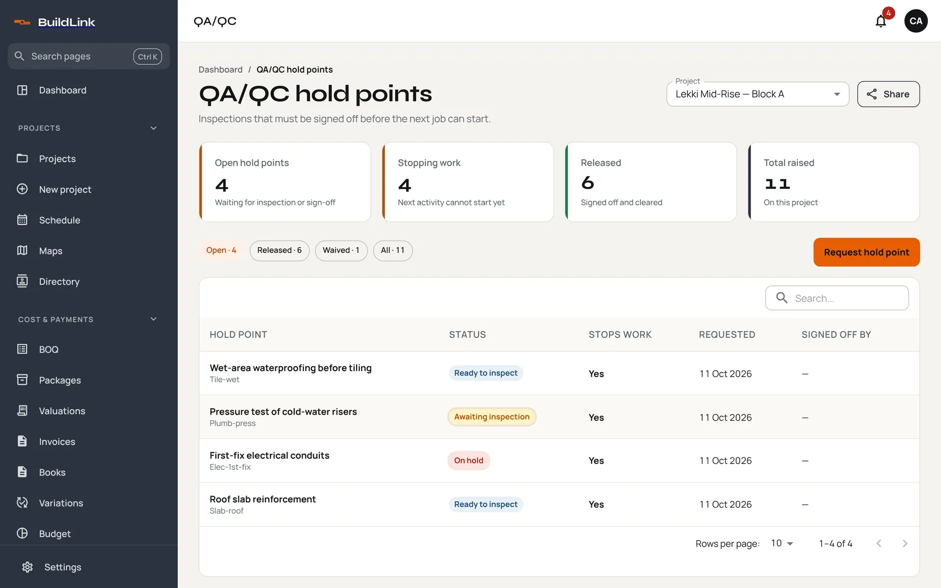Click the Projects folder icon
The image size is (941, 588).
click(x=22, y=158)
